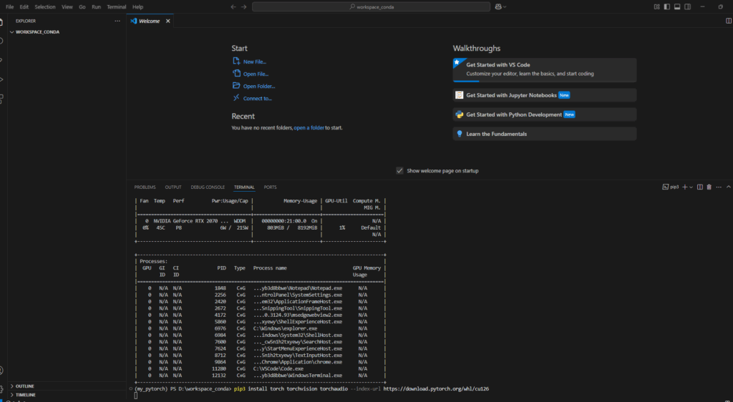Split the terminal
733x402 pixels.
point(700,187)
